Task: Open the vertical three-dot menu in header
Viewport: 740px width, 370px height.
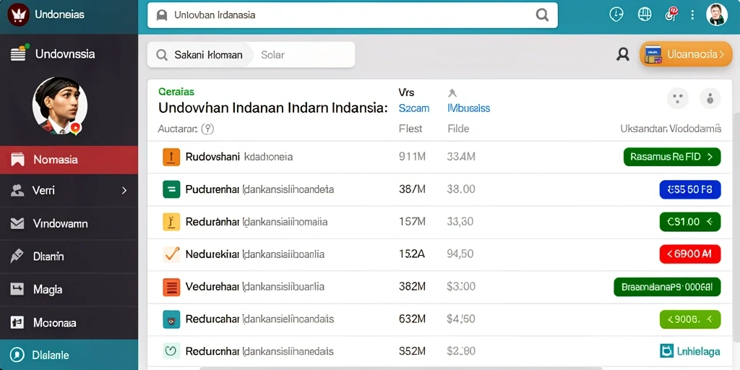Action: (x=692, y=14)
